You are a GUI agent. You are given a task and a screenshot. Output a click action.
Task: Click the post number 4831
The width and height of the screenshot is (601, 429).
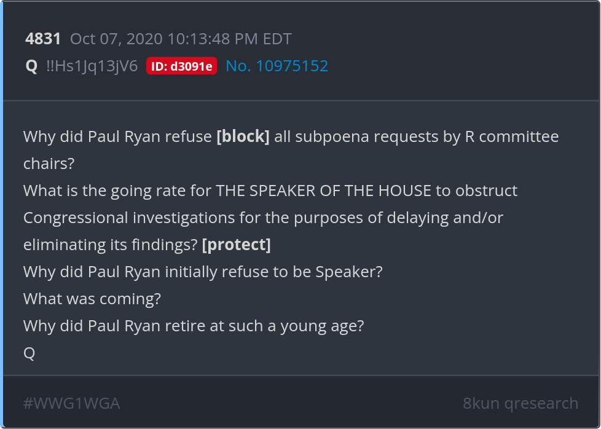coord(43,39)
